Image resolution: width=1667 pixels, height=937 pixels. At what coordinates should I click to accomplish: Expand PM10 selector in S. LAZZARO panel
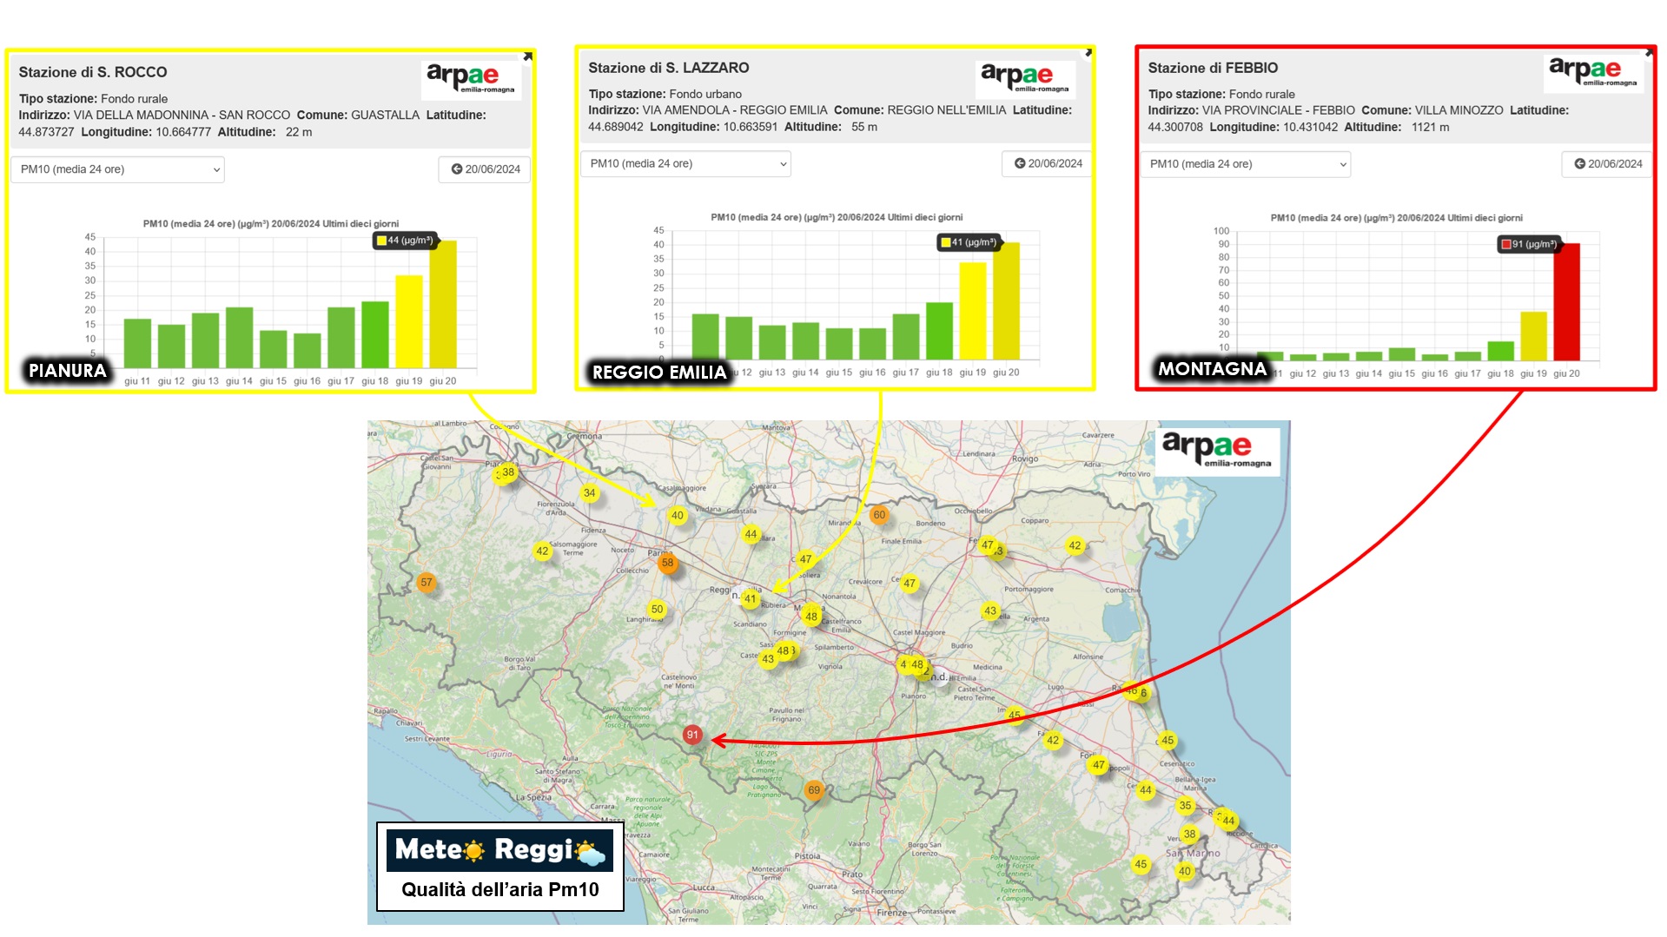(x=685, y=164)
